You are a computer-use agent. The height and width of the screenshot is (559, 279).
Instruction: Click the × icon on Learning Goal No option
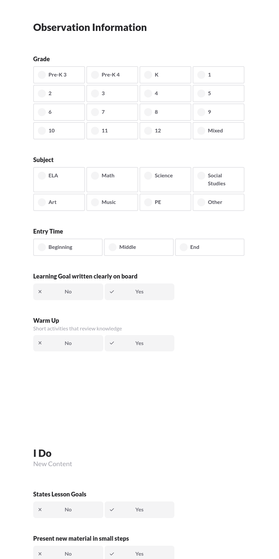tap(40, 291)
